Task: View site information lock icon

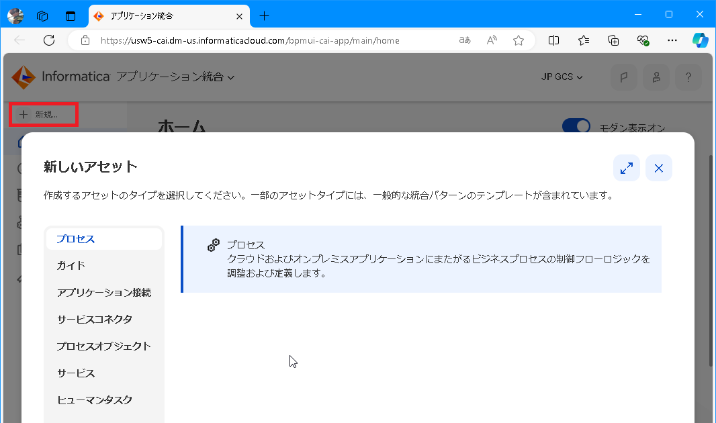Action: [85, 40]
